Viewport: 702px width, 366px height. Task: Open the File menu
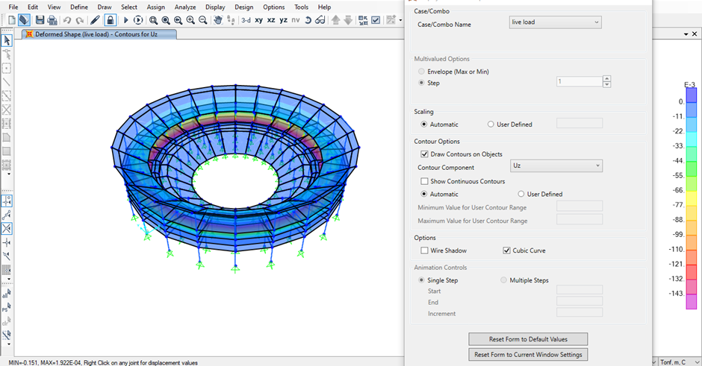pos(13,7)
